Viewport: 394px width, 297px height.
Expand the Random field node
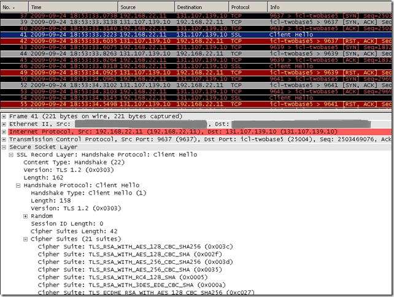(25, 217)
